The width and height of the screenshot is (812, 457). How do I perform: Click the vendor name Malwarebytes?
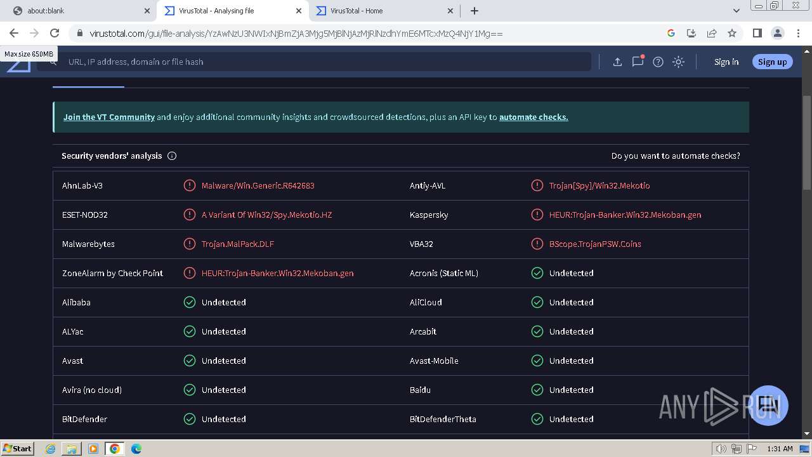88,244
